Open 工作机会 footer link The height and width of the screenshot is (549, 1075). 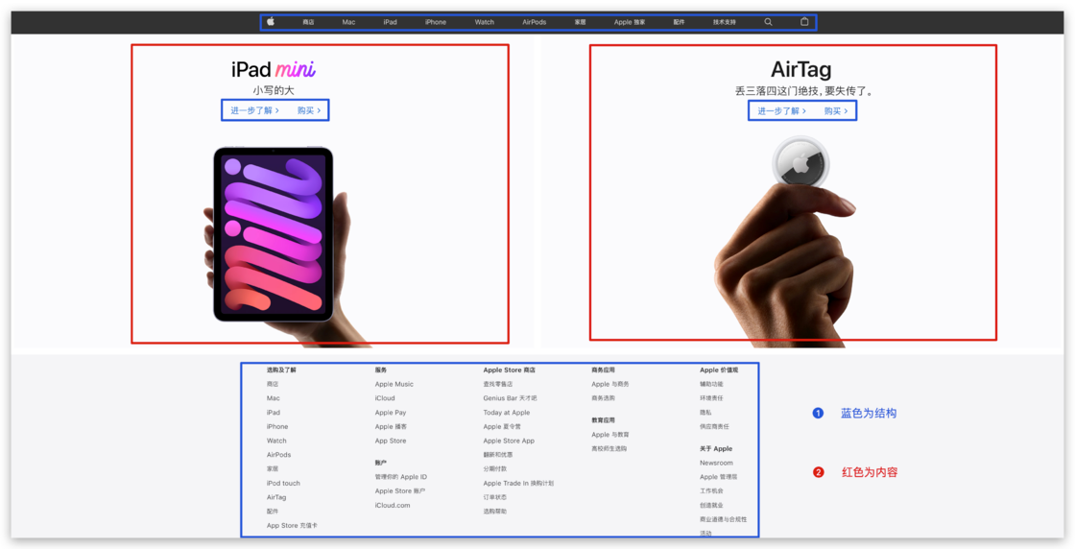(711, 491)
